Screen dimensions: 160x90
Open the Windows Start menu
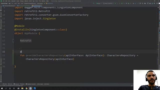(2, 88)
